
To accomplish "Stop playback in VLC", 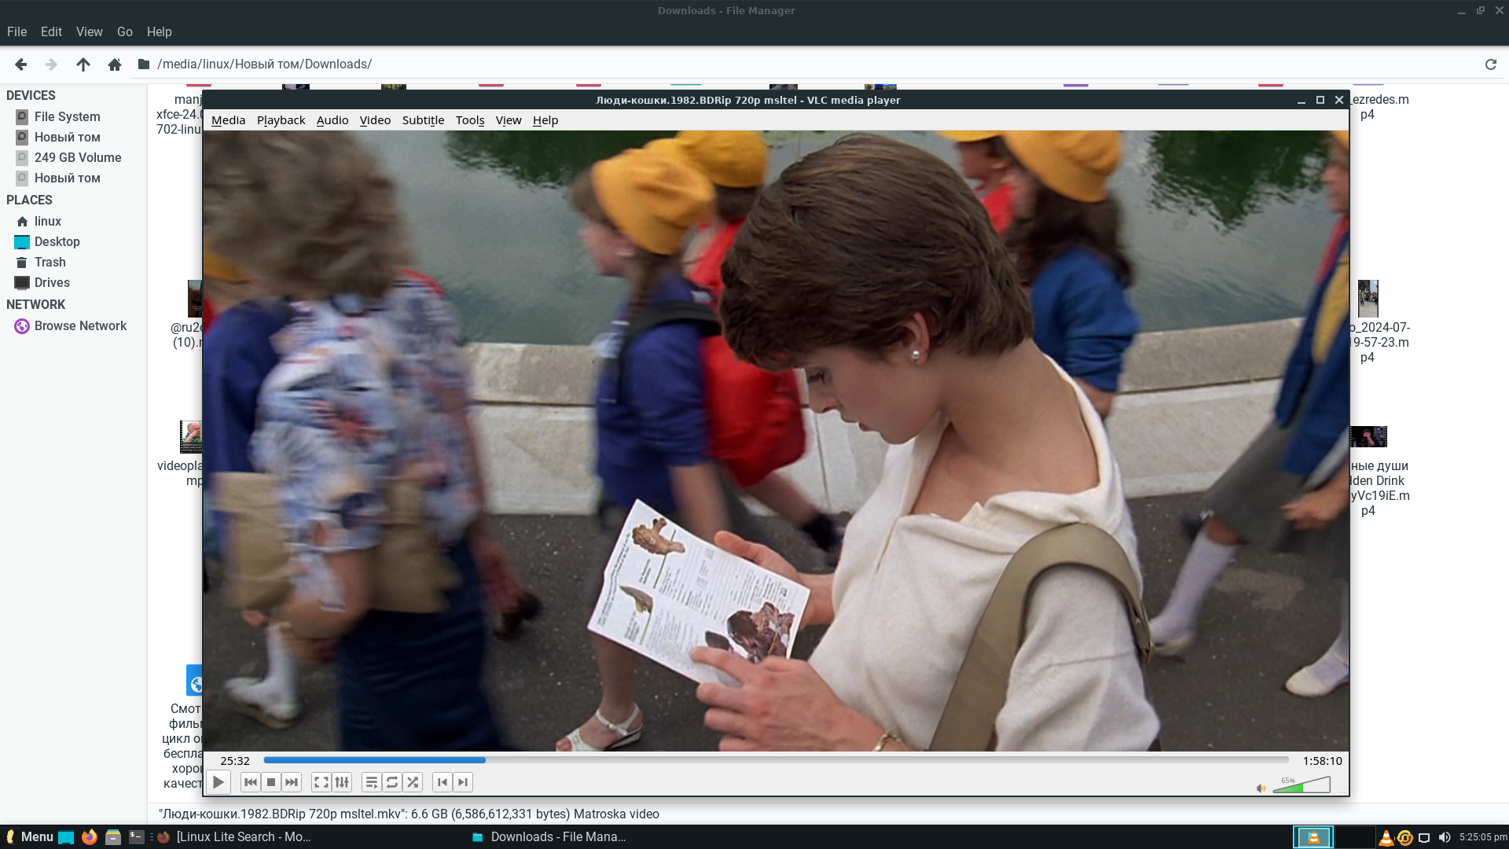I will pyautogui.click(x=271, y=782).
